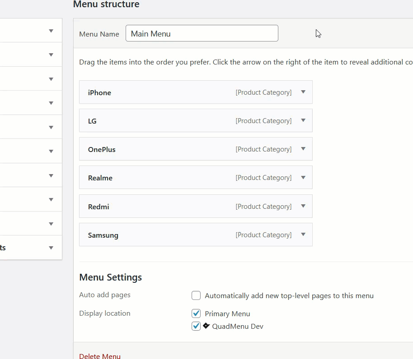Click the OnePlus menu item label
The width and height of the screenshot is (413, 359).
pos(102,149)
